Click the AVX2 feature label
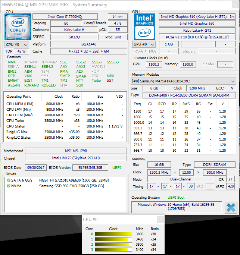Image resolution: width=240 pixels, height=255 pixels. tap(81, 67)
